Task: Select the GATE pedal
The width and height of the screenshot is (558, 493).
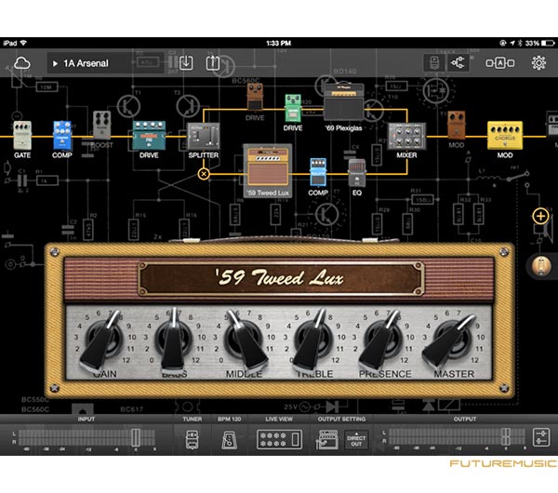Action: 22,135
